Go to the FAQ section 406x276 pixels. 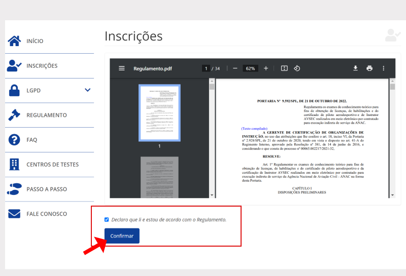(31, 140)
